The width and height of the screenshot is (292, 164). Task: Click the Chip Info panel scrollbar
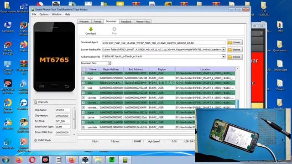pyautogui.click(x=74, y=119)
